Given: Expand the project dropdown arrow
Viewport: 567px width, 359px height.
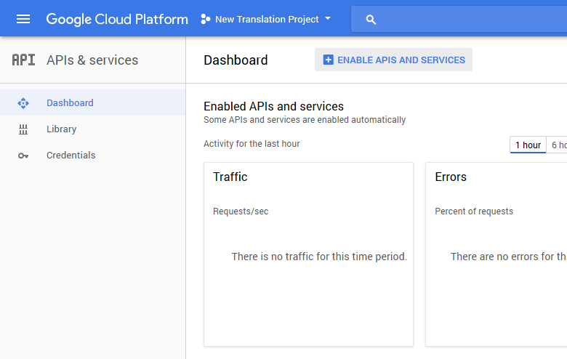Looking at the screenshot, I should point(328,18).
